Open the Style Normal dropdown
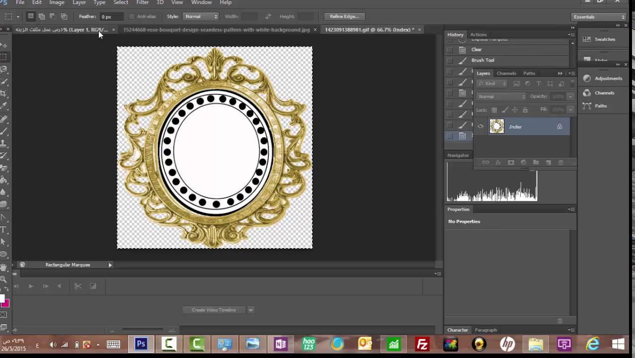The height and width of the screenshot is (358, 635). click(200, 16)
